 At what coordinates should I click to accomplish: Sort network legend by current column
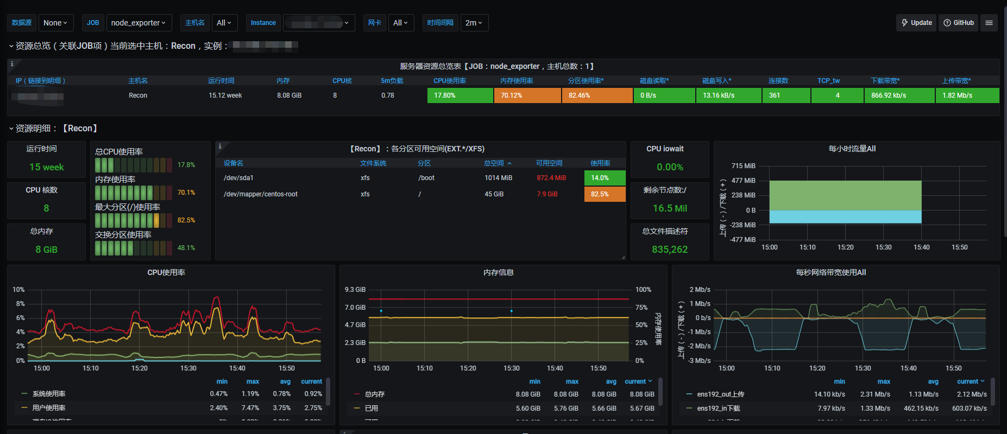click(x=971, y=382)
